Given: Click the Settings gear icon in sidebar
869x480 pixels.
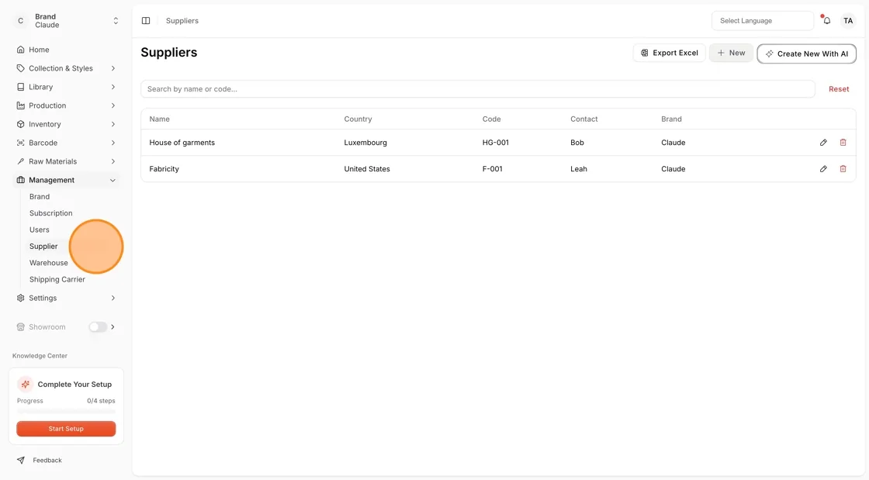Looking at the screenshot, I should [20, 298].
